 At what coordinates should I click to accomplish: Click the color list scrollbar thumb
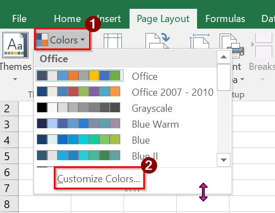[223, 77]
